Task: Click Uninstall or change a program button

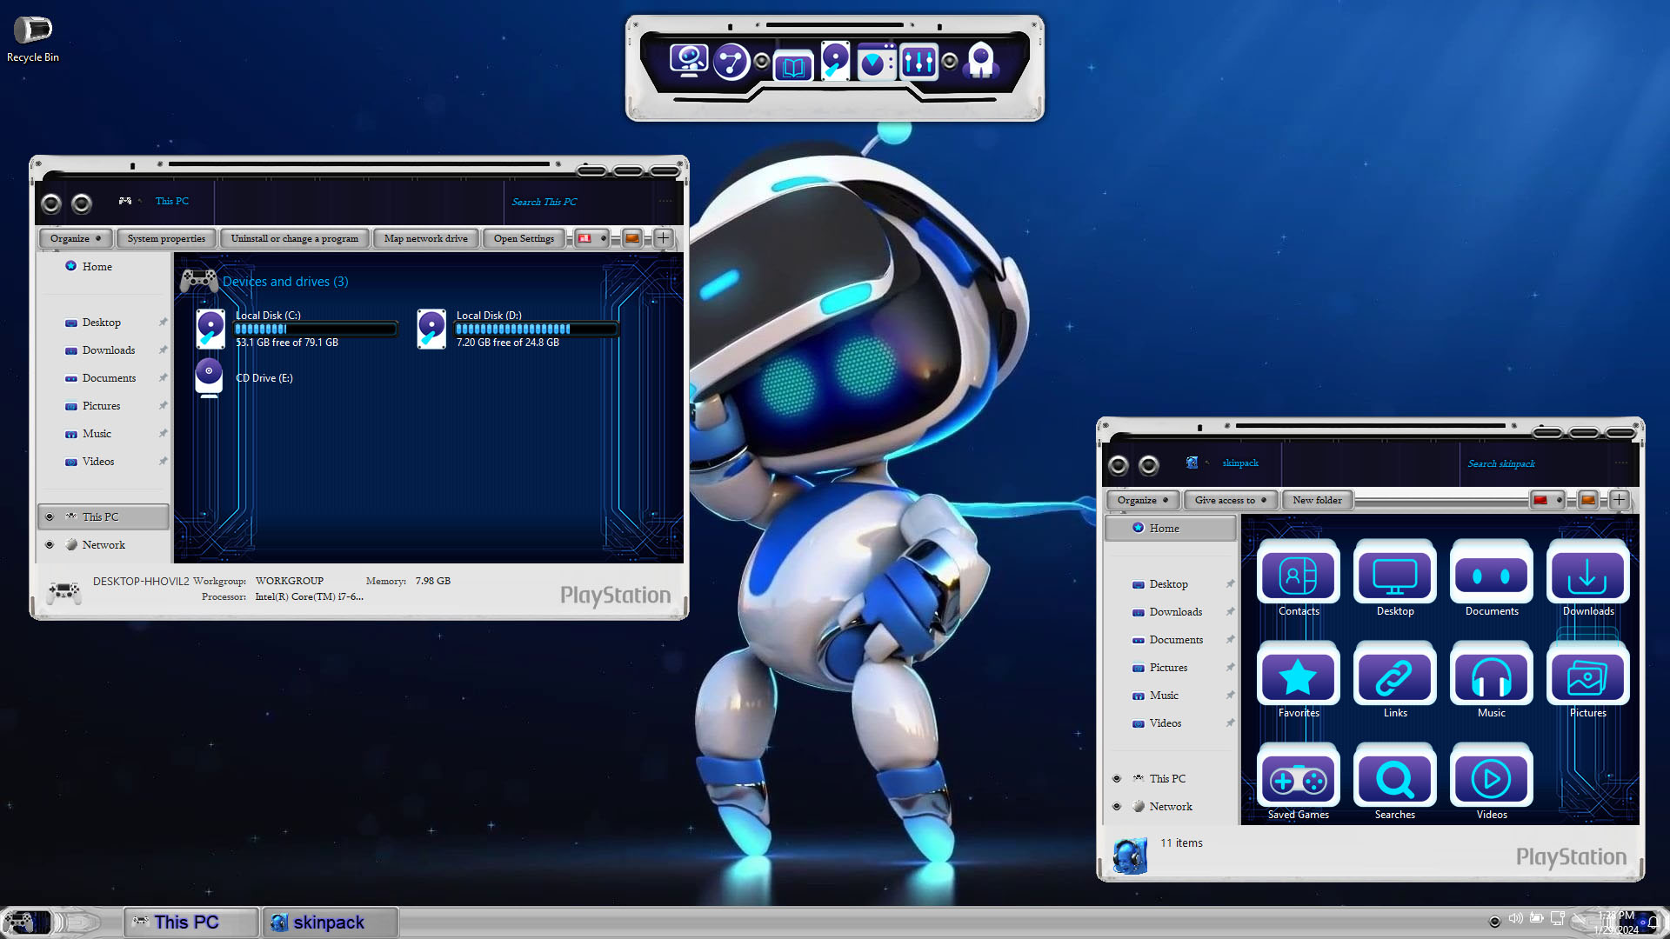Action: click(294, 238)
